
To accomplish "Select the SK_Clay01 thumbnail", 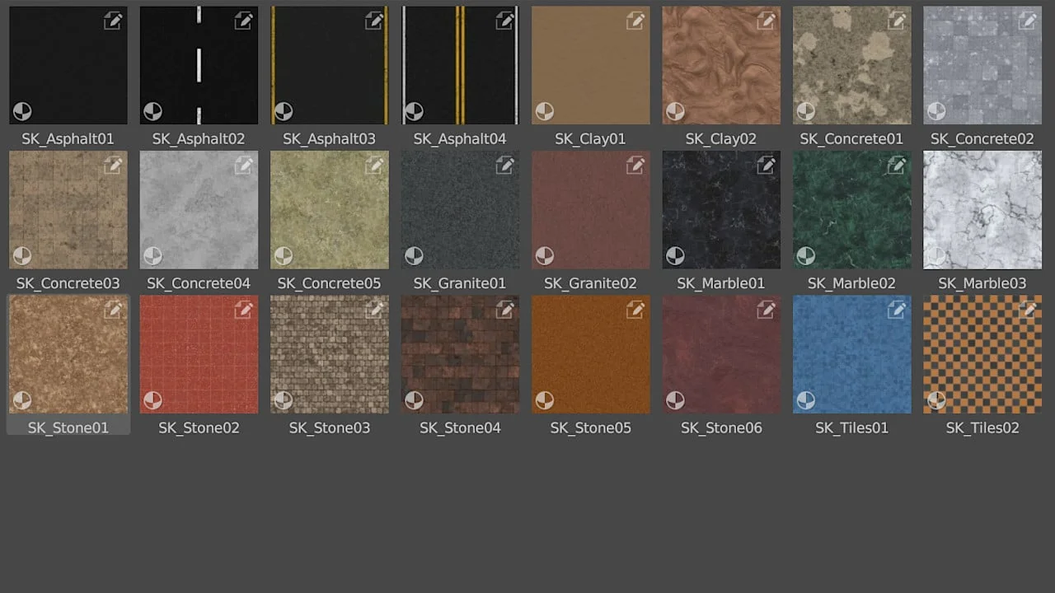I will pyautogui.click(x=590, y=65).
